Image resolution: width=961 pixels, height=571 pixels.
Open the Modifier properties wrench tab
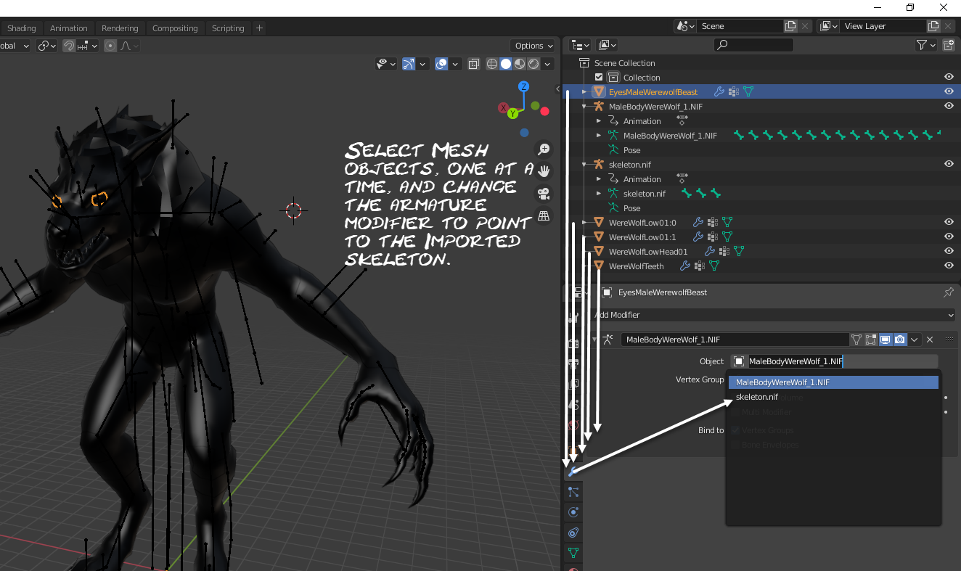[573, 472]
